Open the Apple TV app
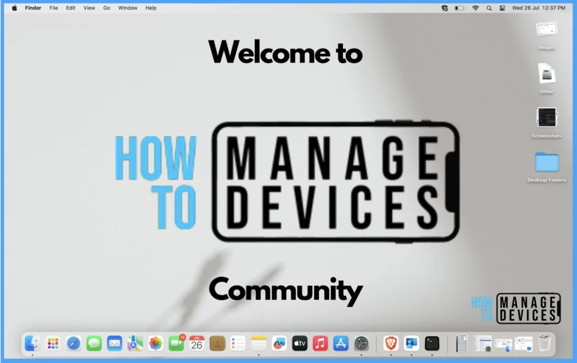This screenshot has height=363, width=577. click(300, 343)
